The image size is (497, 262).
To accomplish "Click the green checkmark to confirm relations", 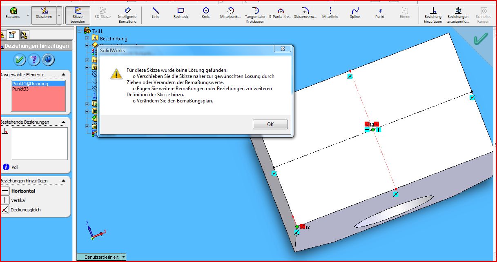I will (x=19, y=60).
